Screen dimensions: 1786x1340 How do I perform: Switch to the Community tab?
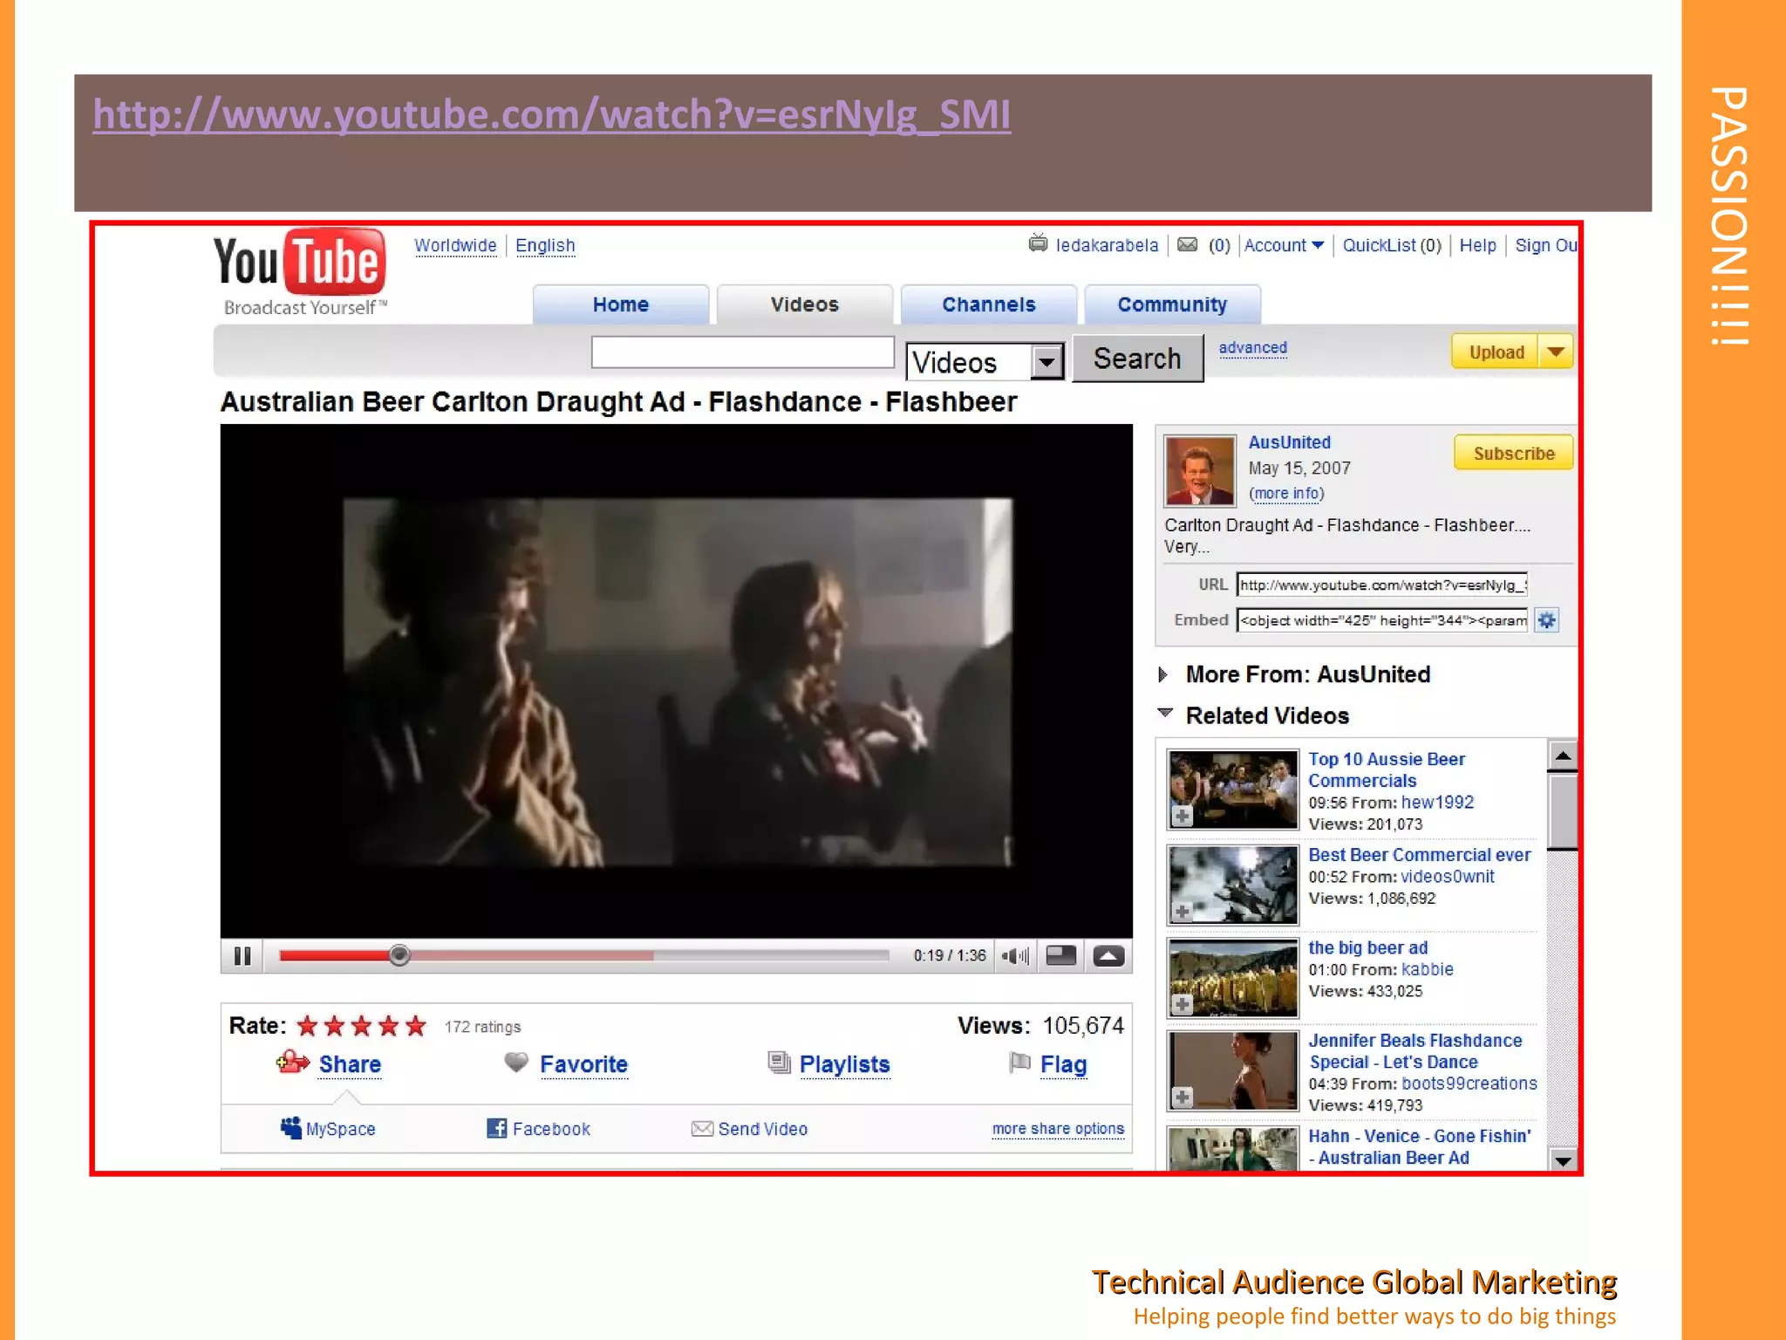click(1172, 304)
